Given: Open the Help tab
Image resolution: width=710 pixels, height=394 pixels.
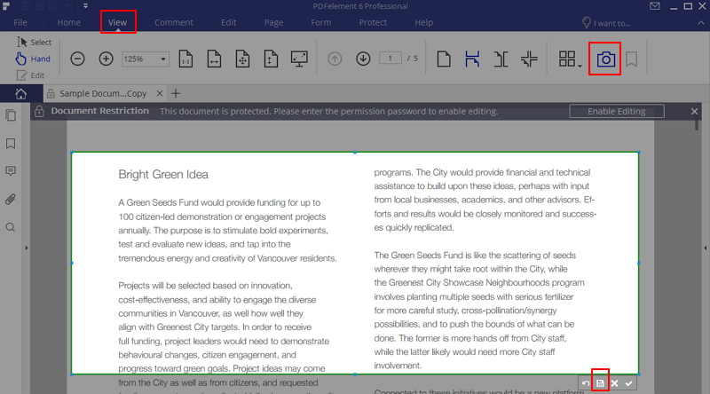Looking at the screenshot, I should click(424, 23).
